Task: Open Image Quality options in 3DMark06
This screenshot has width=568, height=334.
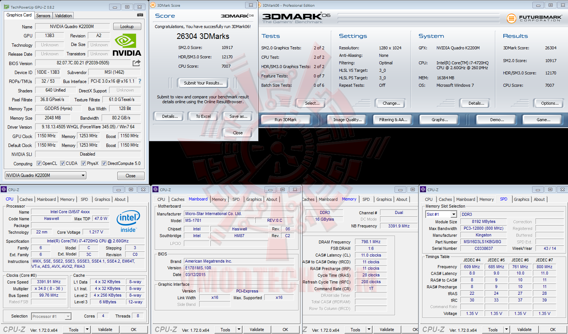Action: coord(348,120)
